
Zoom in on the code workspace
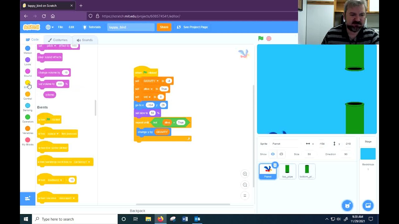point(245,174)
